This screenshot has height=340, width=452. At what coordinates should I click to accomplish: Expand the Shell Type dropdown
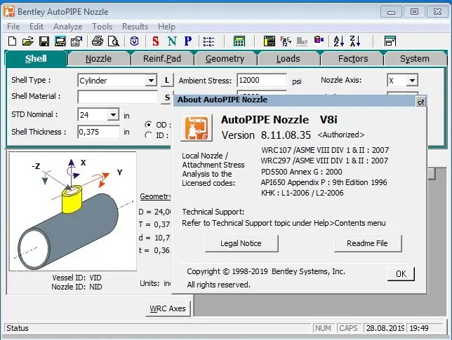[x=151, y=81]
